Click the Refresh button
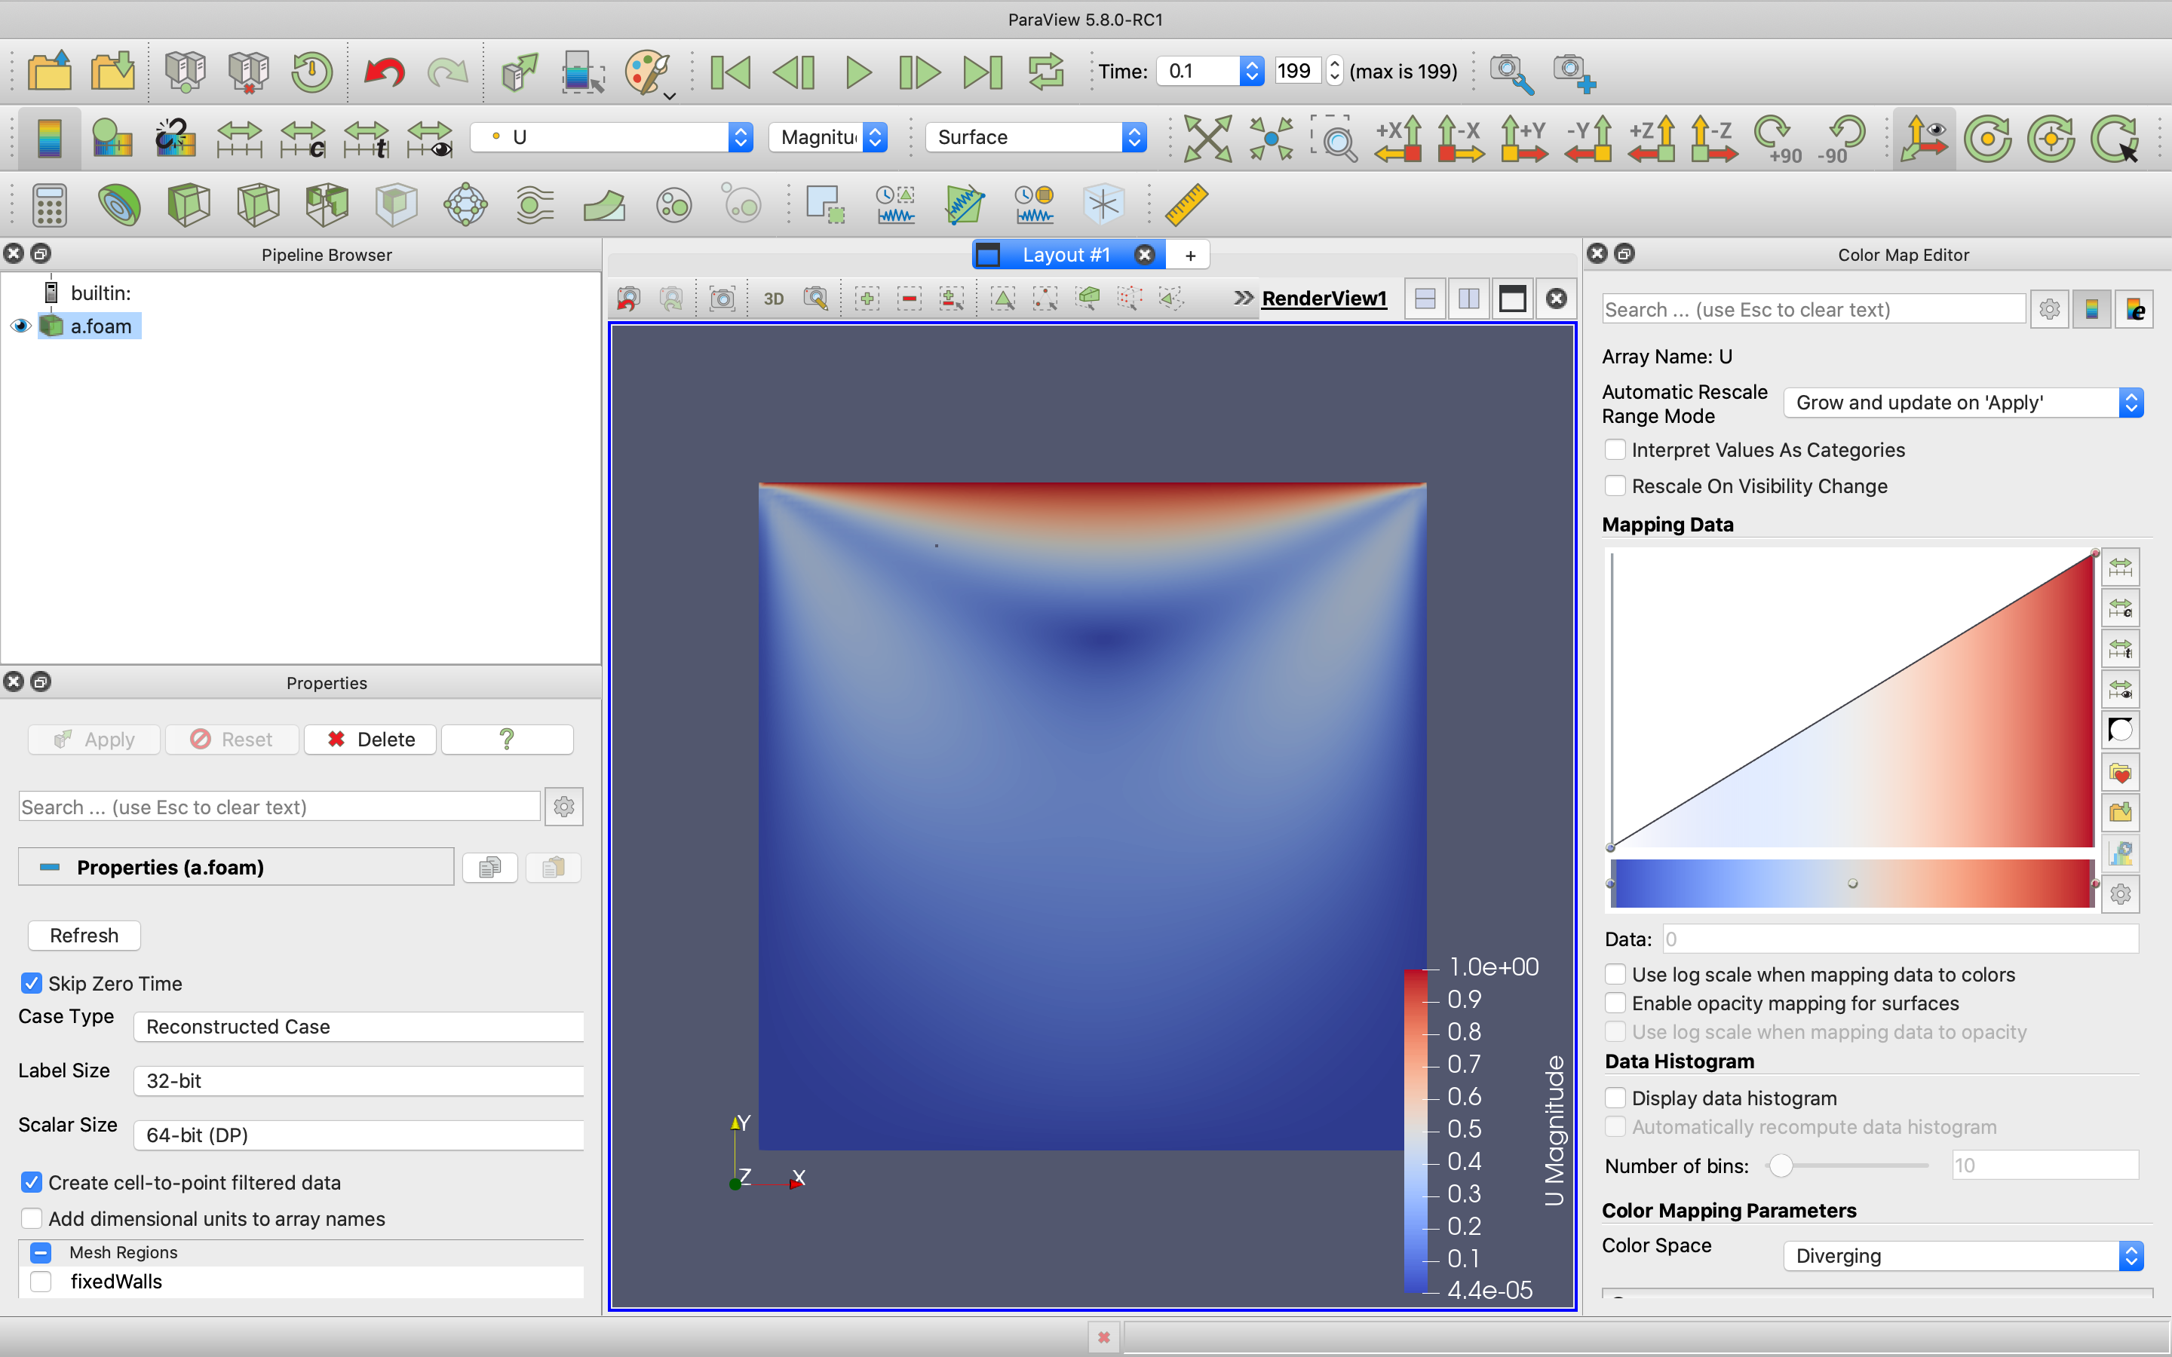2172x1357 pixels. (84, 935)
